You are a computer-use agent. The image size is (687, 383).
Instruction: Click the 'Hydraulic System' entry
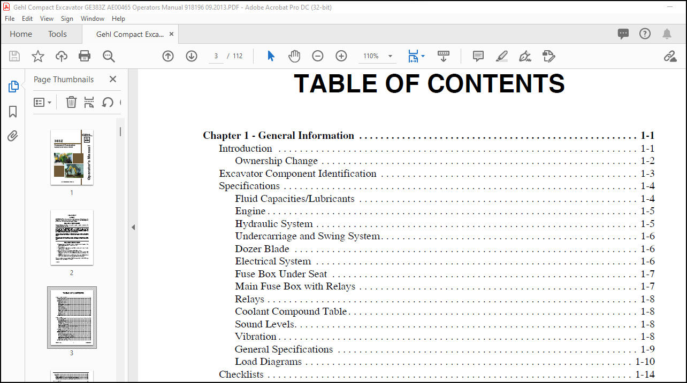pyautogui.click(x=274, y=224)
